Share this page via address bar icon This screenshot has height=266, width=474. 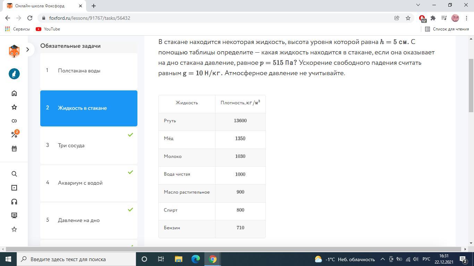click(397, 18)
